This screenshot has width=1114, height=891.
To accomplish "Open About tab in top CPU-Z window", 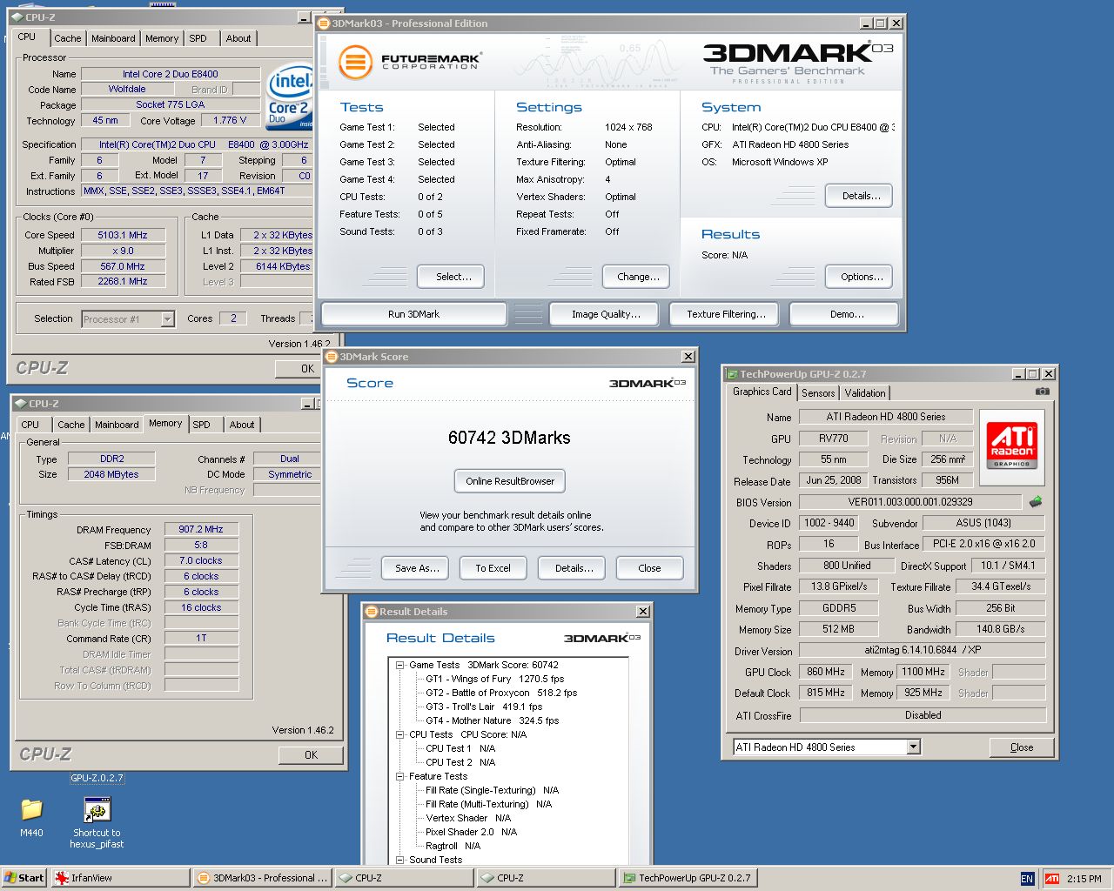I will (x=238, y=38).
